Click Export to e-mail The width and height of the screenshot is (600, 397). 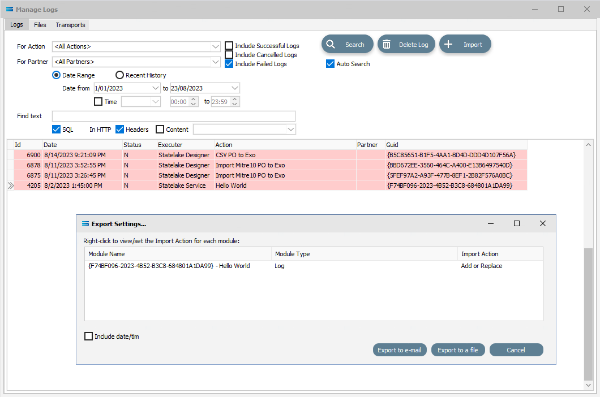[400, 350]
